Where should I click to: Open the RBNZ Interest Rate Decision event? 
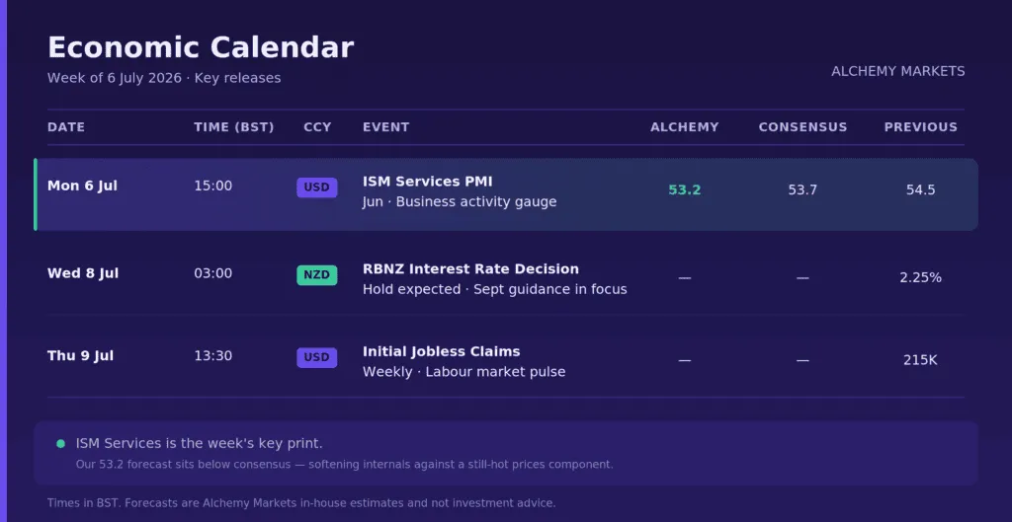point(470,268)
